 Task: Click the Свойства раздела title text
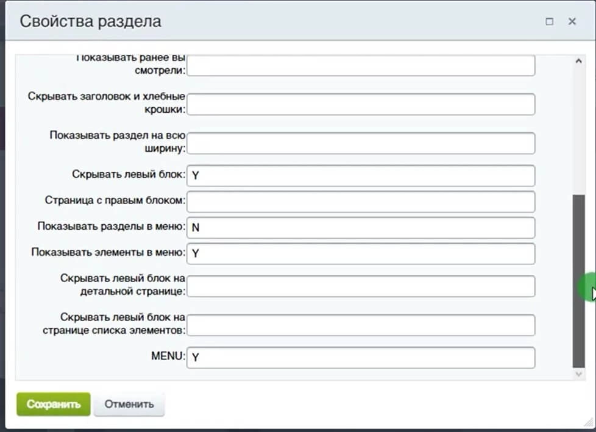point(90,21)
